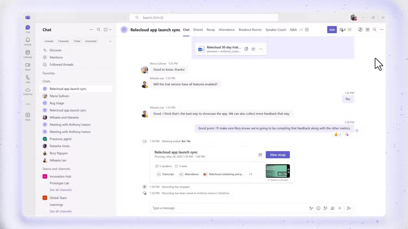Viewport: 408px width, 229px height.
Task: Click the Join meeting button
Action: (332, 30)
